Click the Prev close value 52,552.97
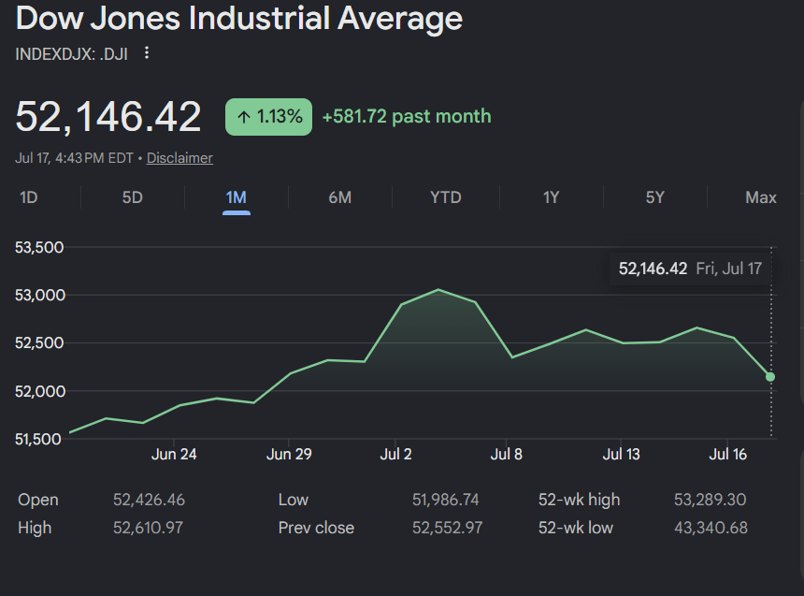The width and height of the screenshot is (804, 596). (447, 528)
